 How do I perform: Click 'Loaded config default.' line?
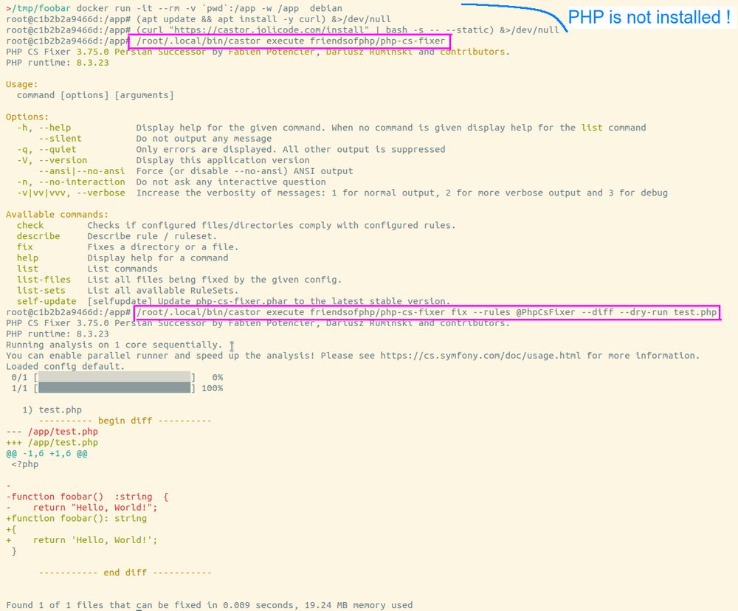(x=66, y=366)
